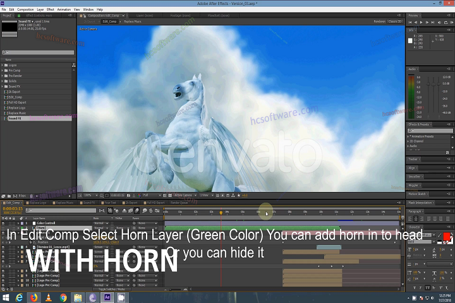Click the current time display 0:00:03:15

pos(13,209)
